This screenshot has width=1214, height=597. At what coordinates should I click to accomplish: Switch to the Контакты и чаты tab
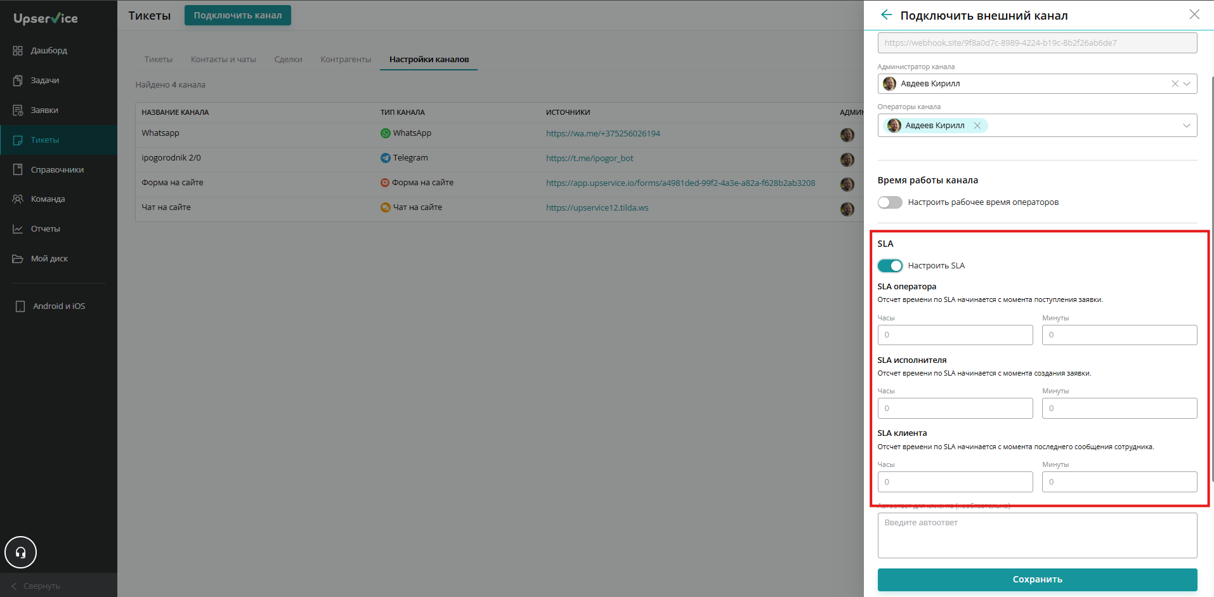click(223, 60)
